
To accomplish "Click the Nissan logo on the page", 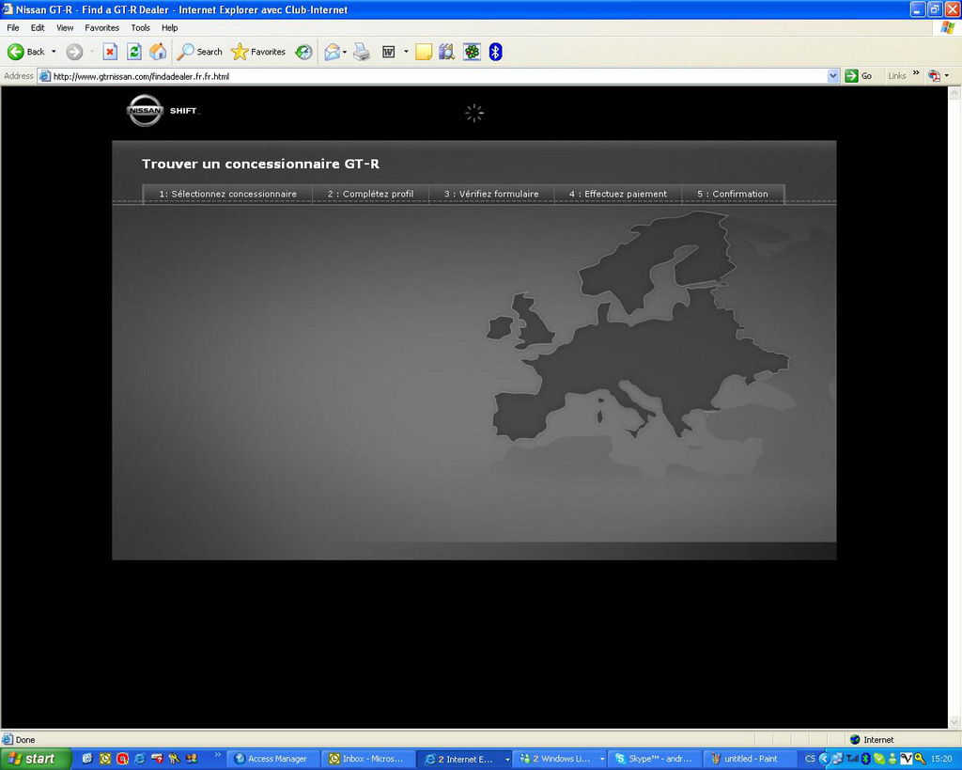I will pos(145,111).
